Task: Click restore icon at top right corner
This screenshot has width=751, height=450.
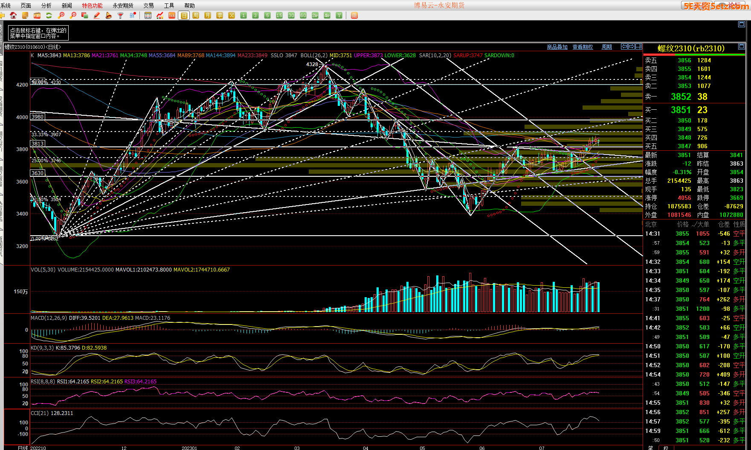Action: tap(742, 24)
